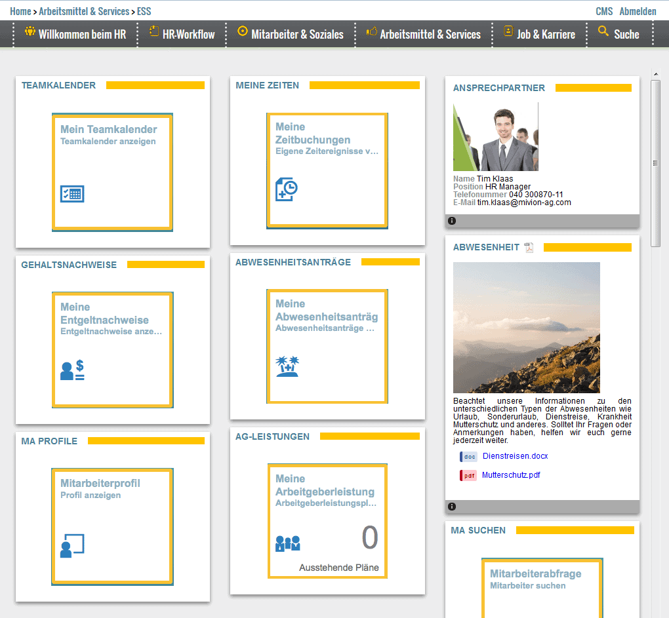Open the HR-Workflow menu
The width and height of the screenshot is (669, 618).
tap(182, 34)
